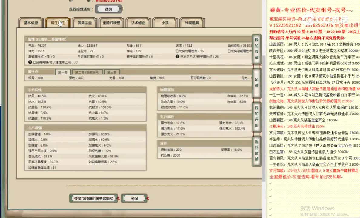Click the 加强水：60.6% entry
This screenshot has height=218, width=360.
tap(99, 140)
